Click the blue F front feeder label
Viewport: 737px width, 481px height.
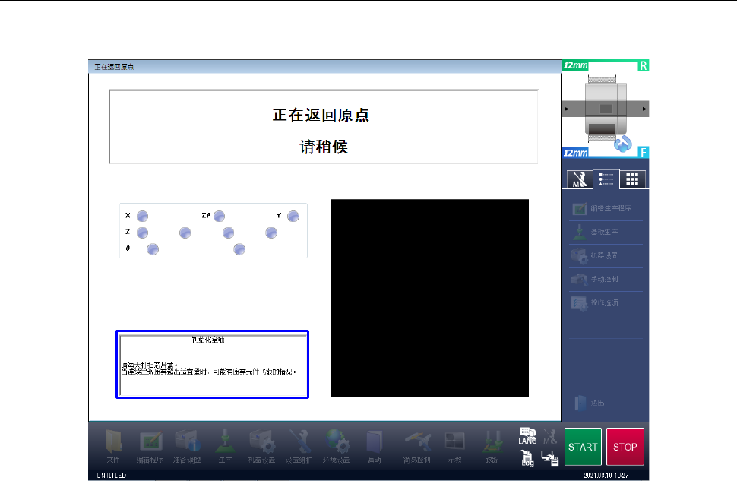point(644,152)
